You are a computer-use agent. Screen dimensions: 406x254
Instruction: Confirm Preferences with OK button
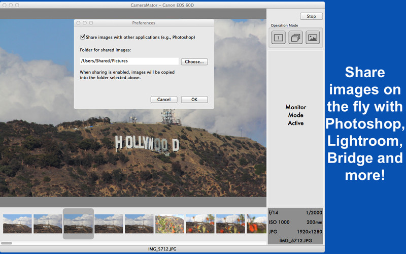pyautogui.click(x=194, y=100)
